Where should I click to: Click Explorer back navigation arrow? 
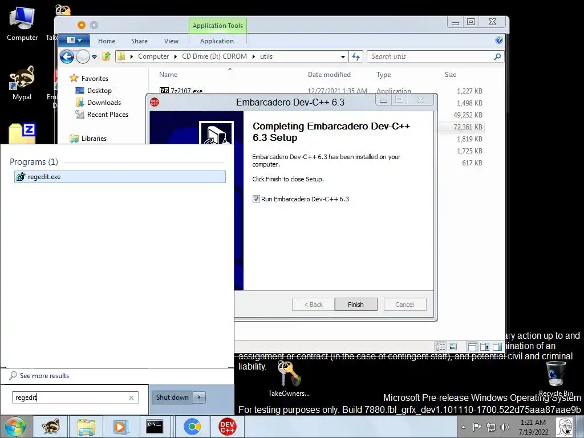[x=67, y=57]
